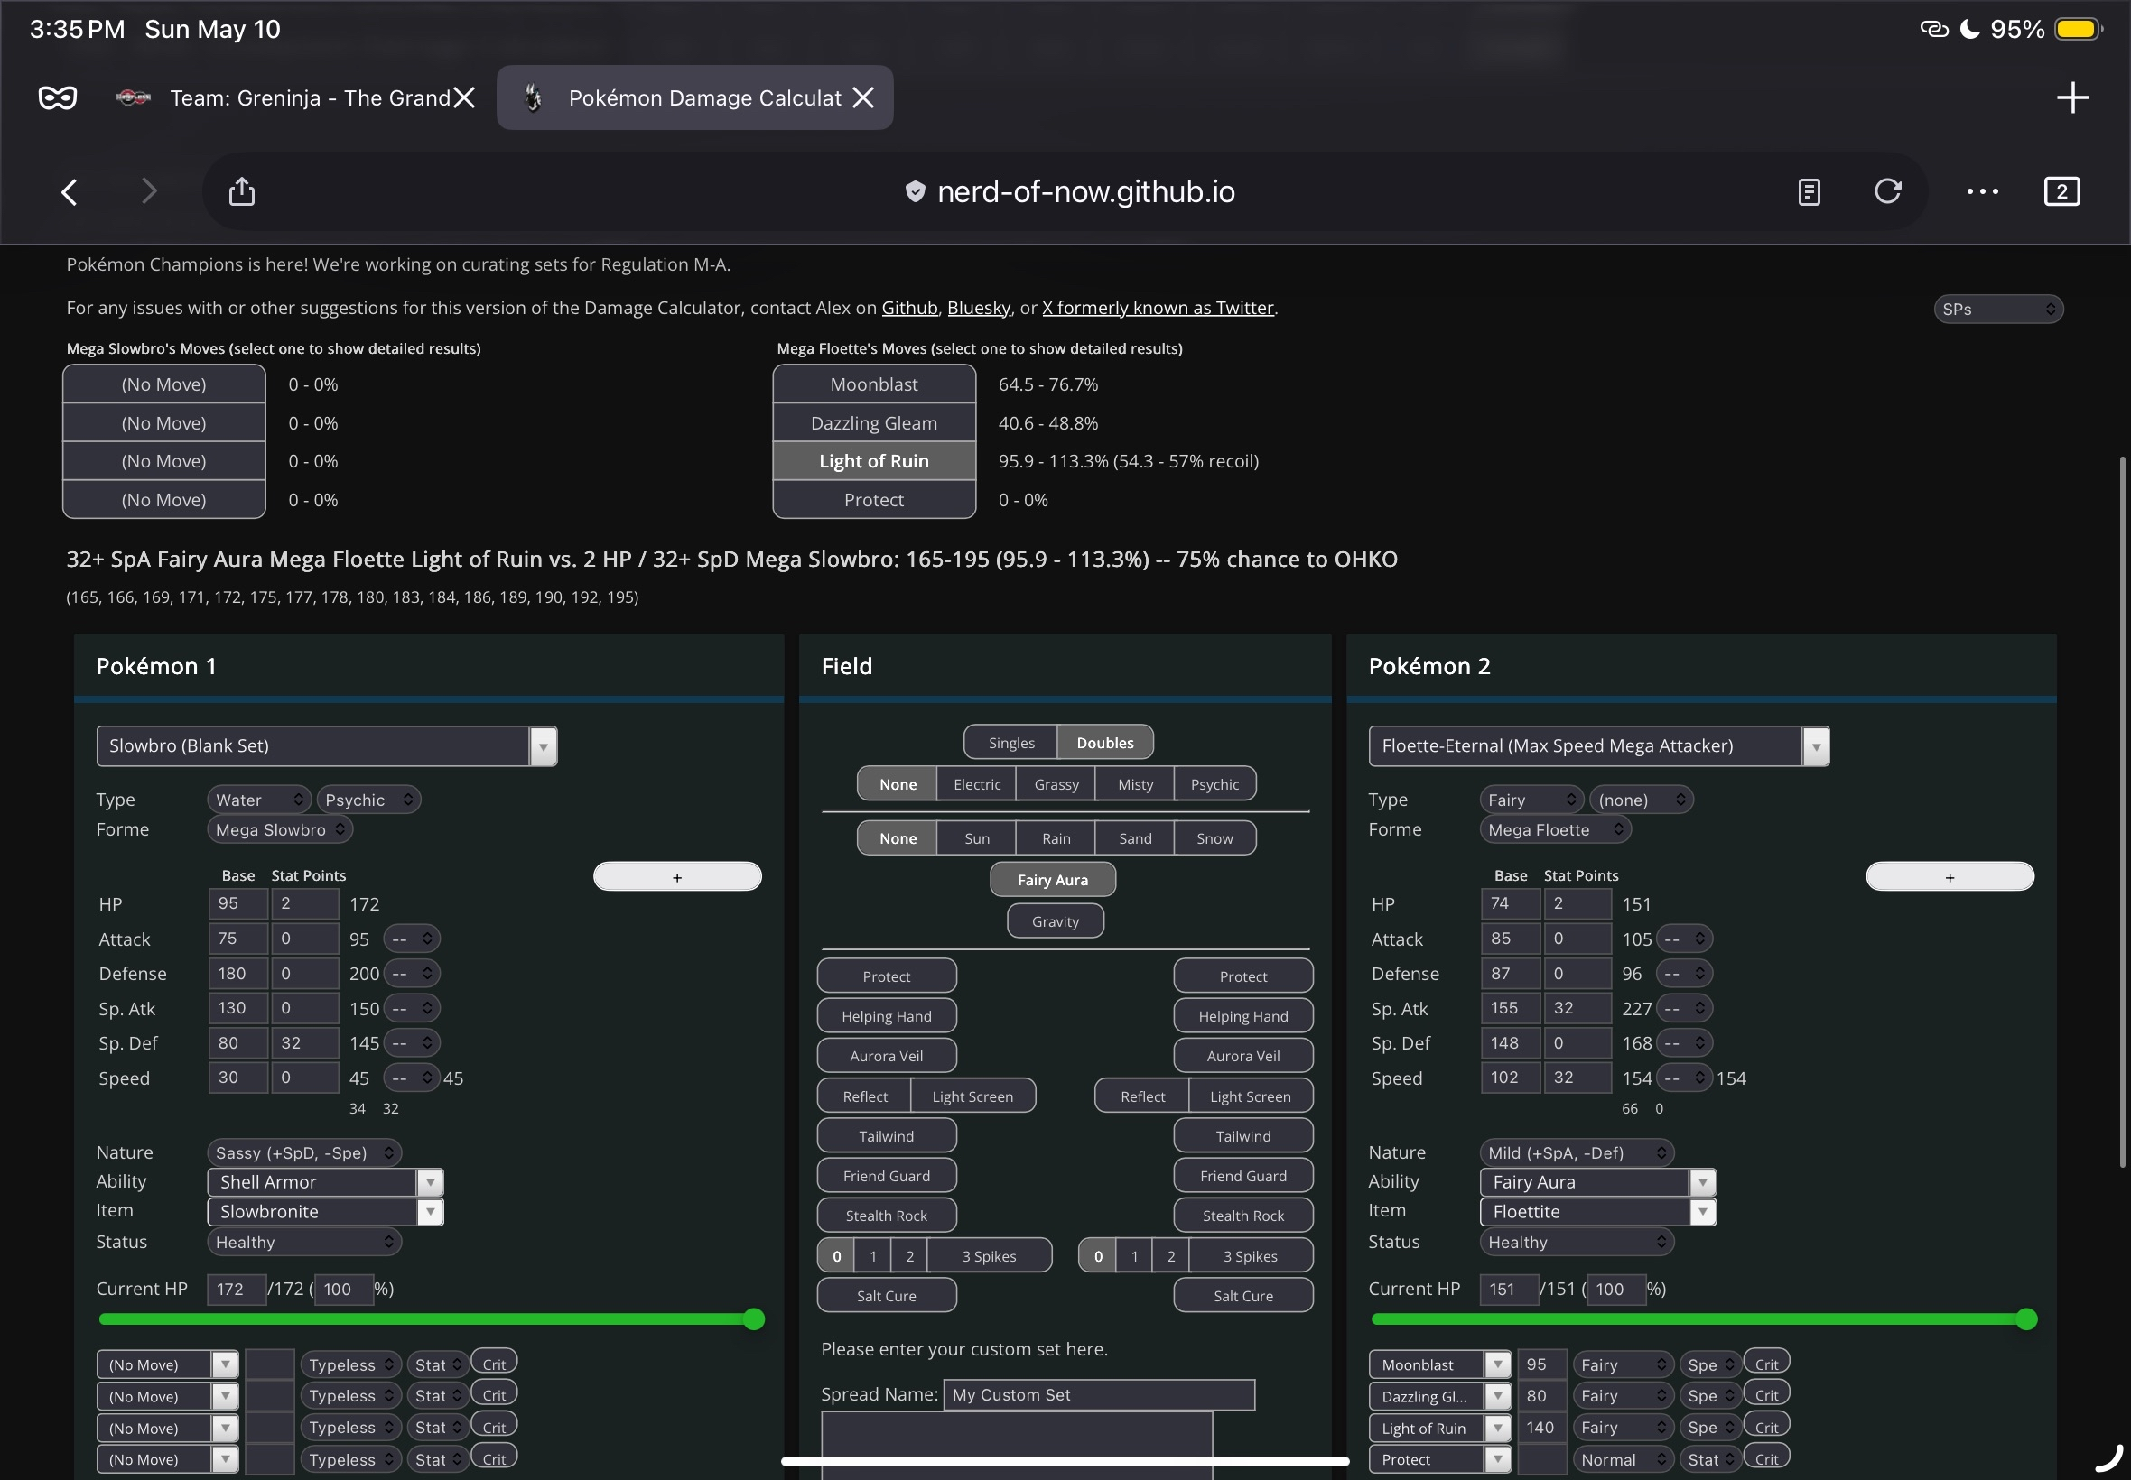Select Light of Ruin move result button
The width and height of the screenshot is (2131, 1480).
874,462
